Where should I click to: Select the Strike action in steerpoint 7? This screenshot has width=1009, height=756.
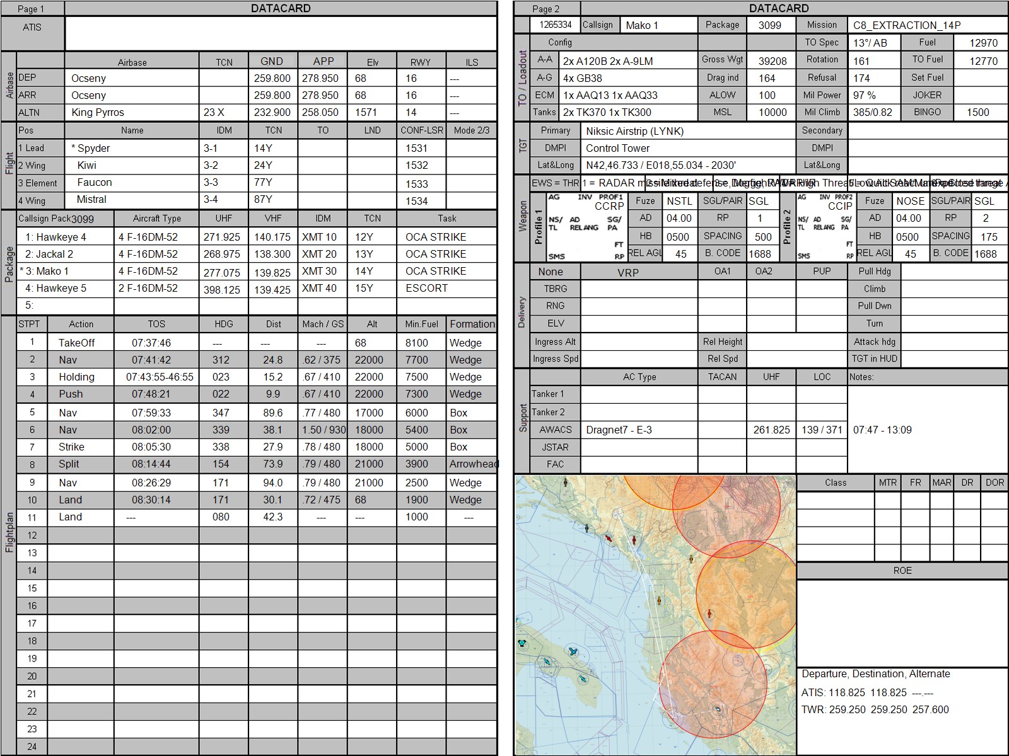click(x=71, y=447)
